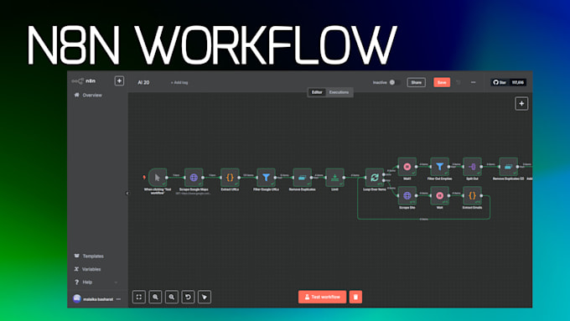The image size is (570, 321).
Task: Click the plus button next to n8n logo
Action: [119, 80]
